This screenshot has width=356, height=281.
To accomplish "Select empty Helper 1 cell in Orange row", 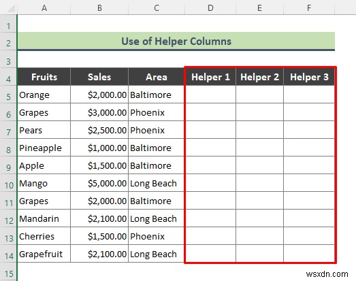I will (x=210, y=95).
